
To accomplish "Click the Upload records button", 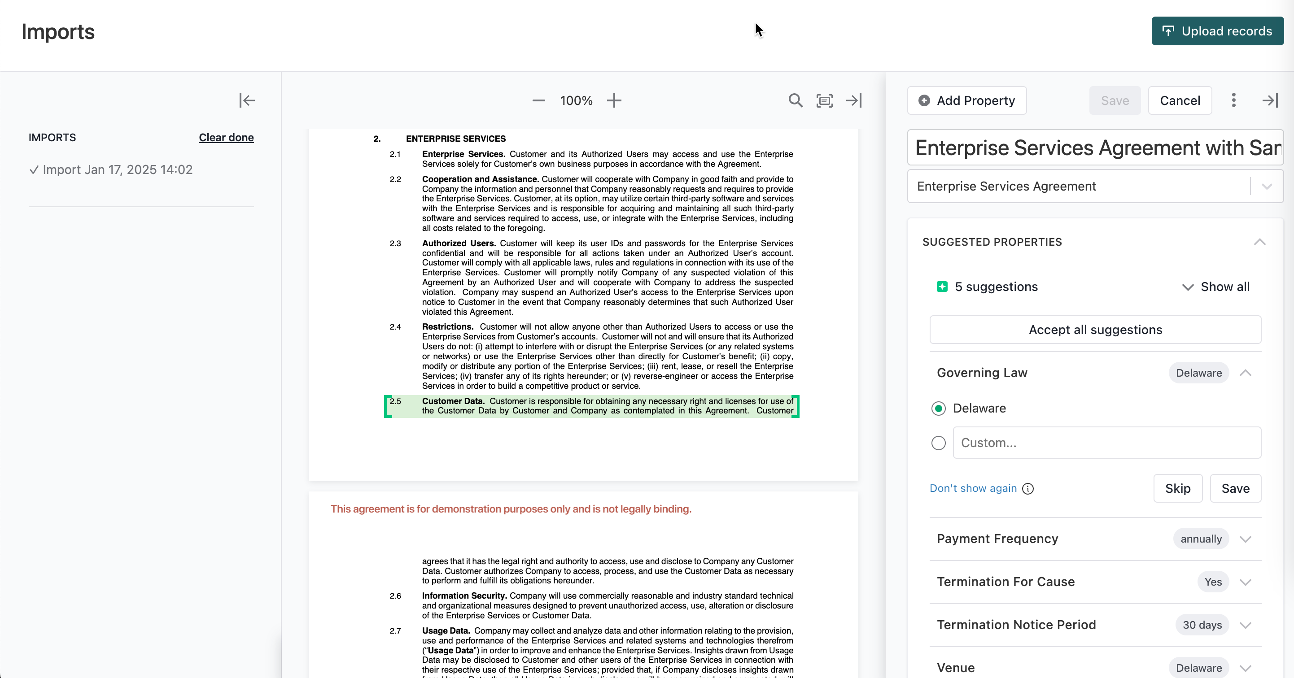I will (1217, 31).
